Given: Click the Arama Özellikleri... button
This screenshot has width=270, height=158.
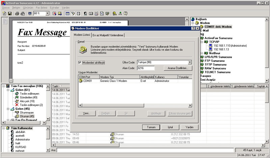Looking at the screenshot, I should tap(178, 68).
